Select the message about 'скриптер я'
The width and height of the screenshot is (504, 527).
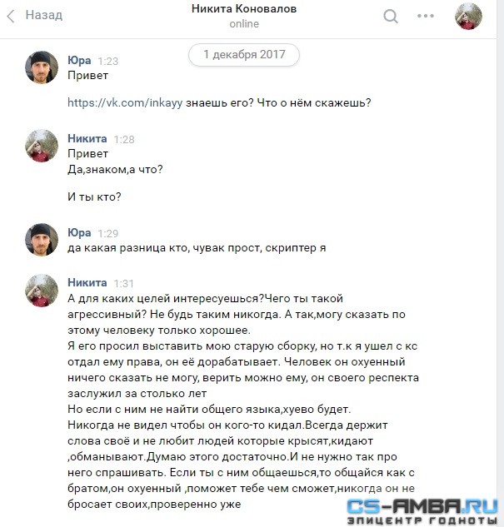tap(197, 248)
